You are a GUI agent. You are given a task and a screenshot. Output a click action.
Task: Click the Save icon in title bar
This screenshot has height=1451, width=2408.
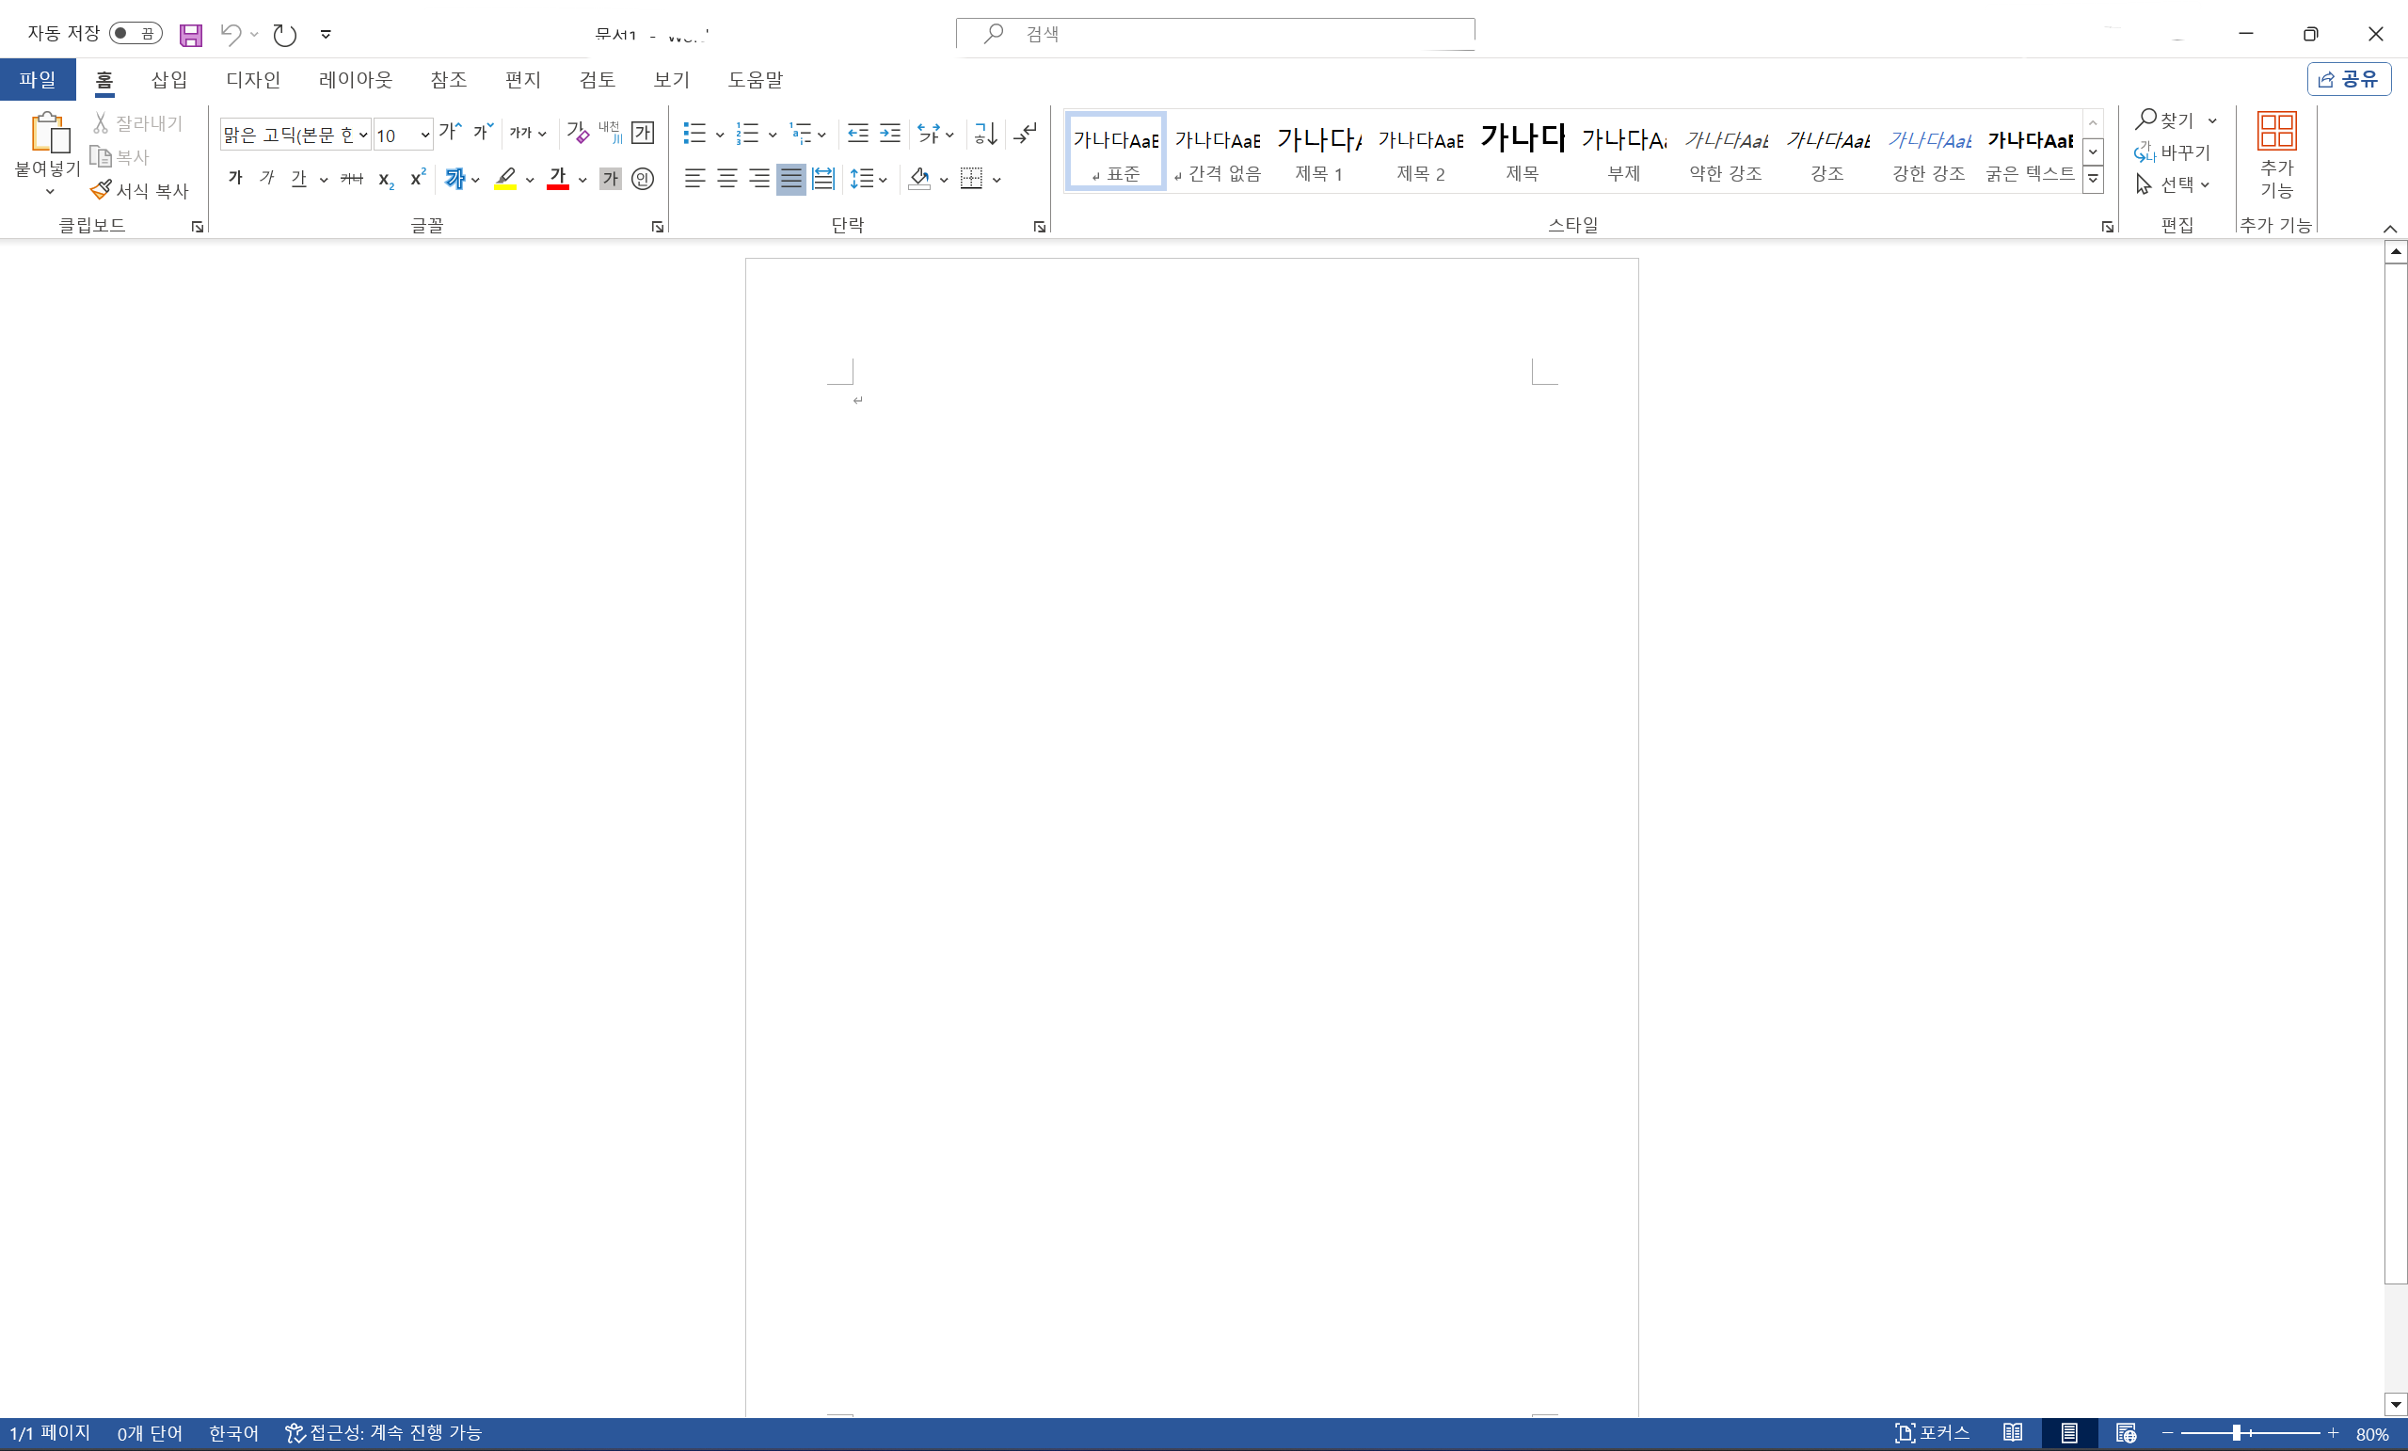pos(191,35)
